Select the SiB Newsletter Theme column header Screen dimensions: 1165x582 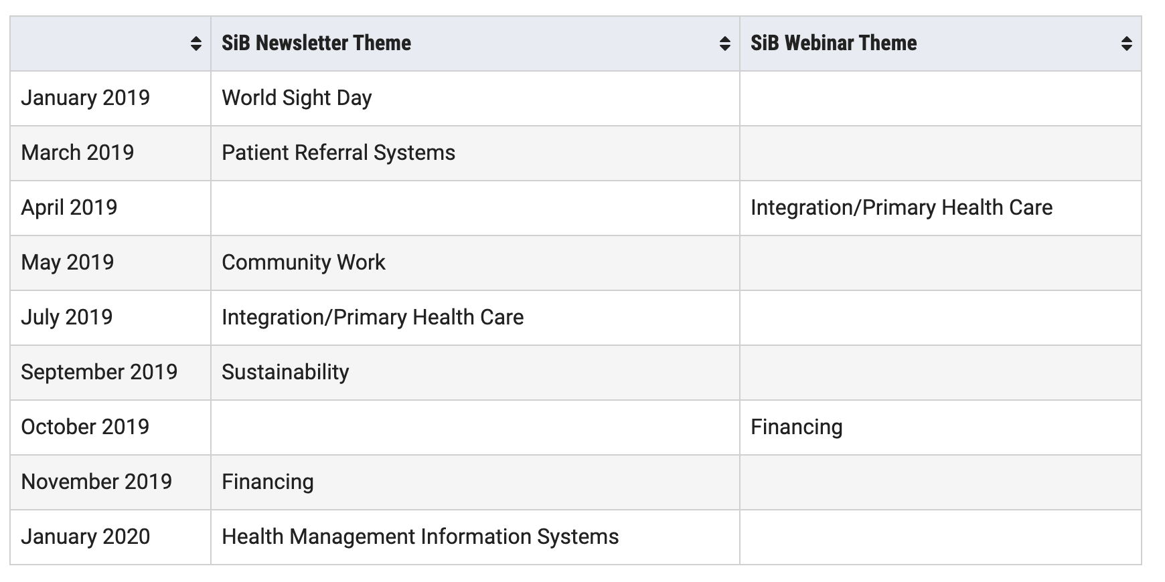[475, 43]
